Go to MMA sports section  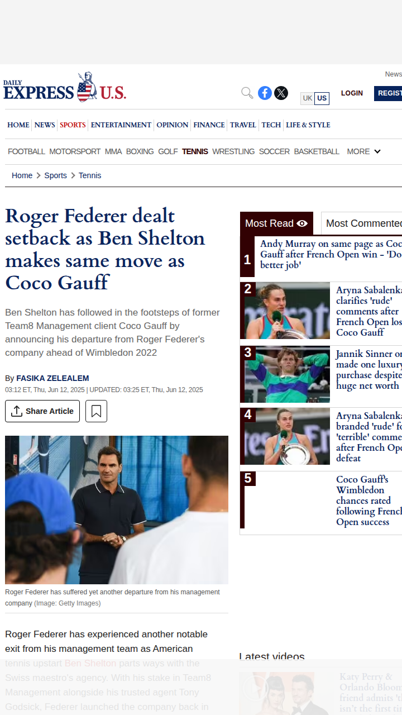pos(113,151)
